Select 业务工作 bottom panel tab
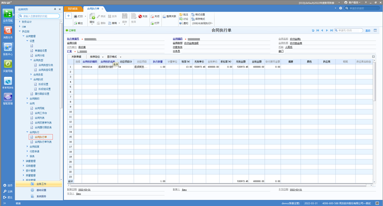 pos(39,184)
